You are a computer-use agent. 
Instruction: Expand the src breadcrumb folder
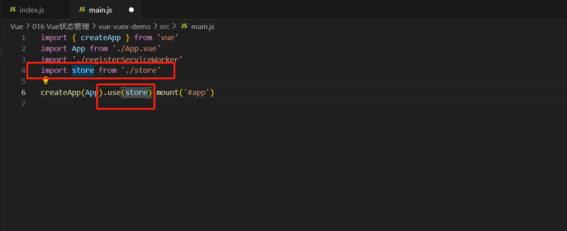[165, 26]
